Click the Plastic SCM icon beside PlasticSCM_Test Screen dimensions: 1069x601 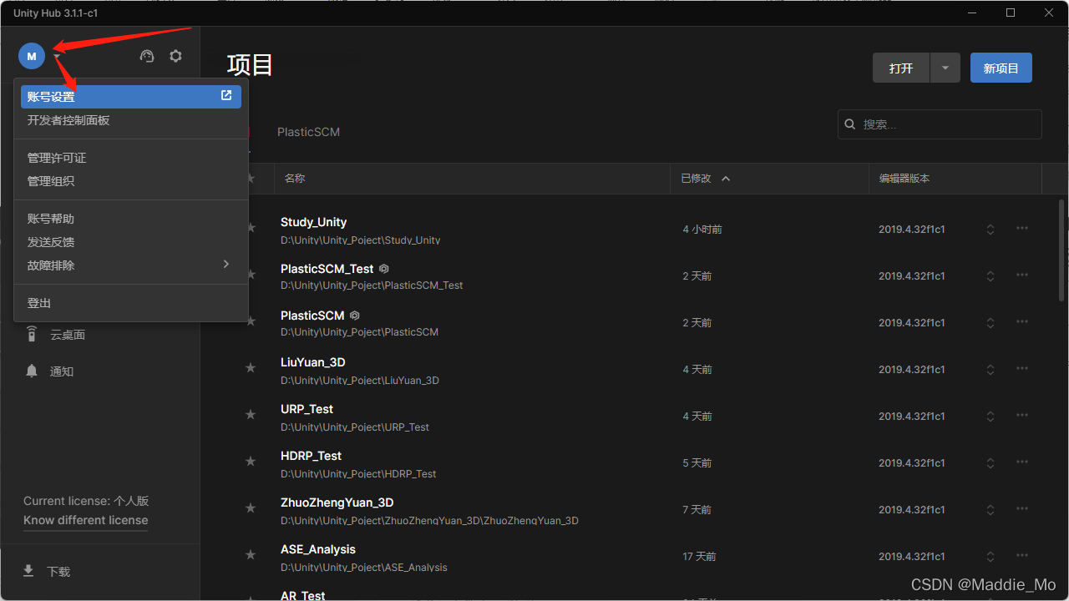pos(384,269)
